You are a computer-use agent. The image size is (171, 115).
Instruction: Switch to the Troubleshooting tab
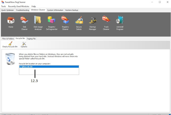22,10
